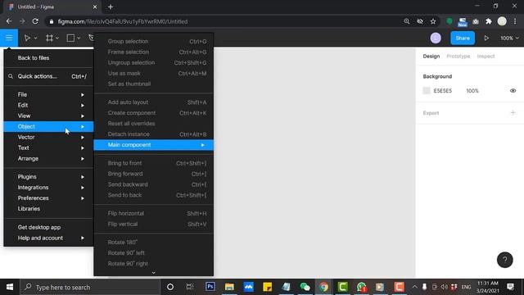Open Cortana circle on taskbar
This screenshot has height=295, width=524.
(170, 287)
